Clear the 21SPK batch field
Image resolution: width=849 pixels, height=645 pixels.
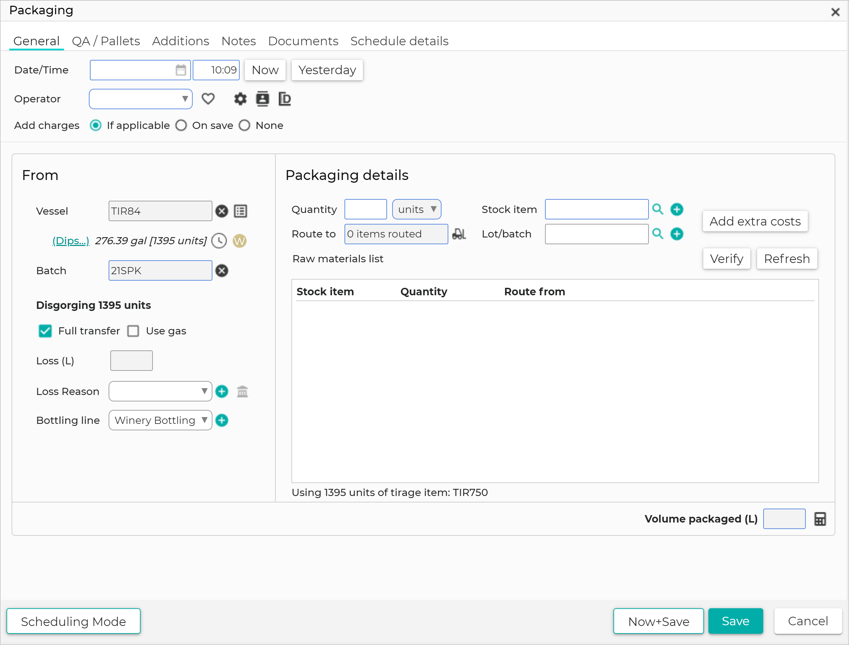(x=222, y=271)
